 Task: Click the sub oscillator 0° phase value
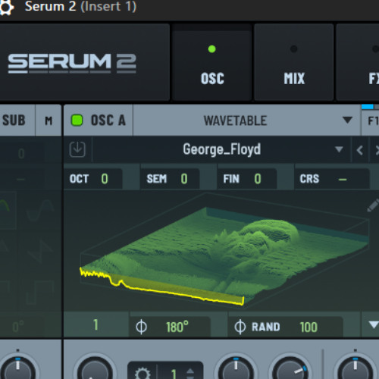(18, 327)
